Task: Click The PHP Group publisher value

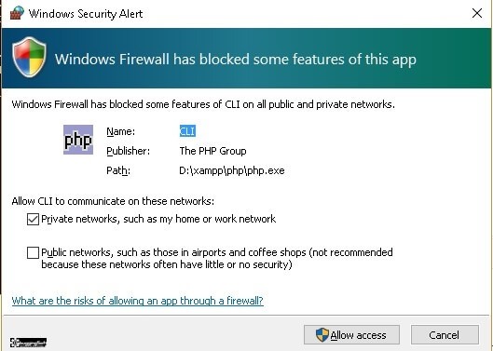Action: point(212,151)
